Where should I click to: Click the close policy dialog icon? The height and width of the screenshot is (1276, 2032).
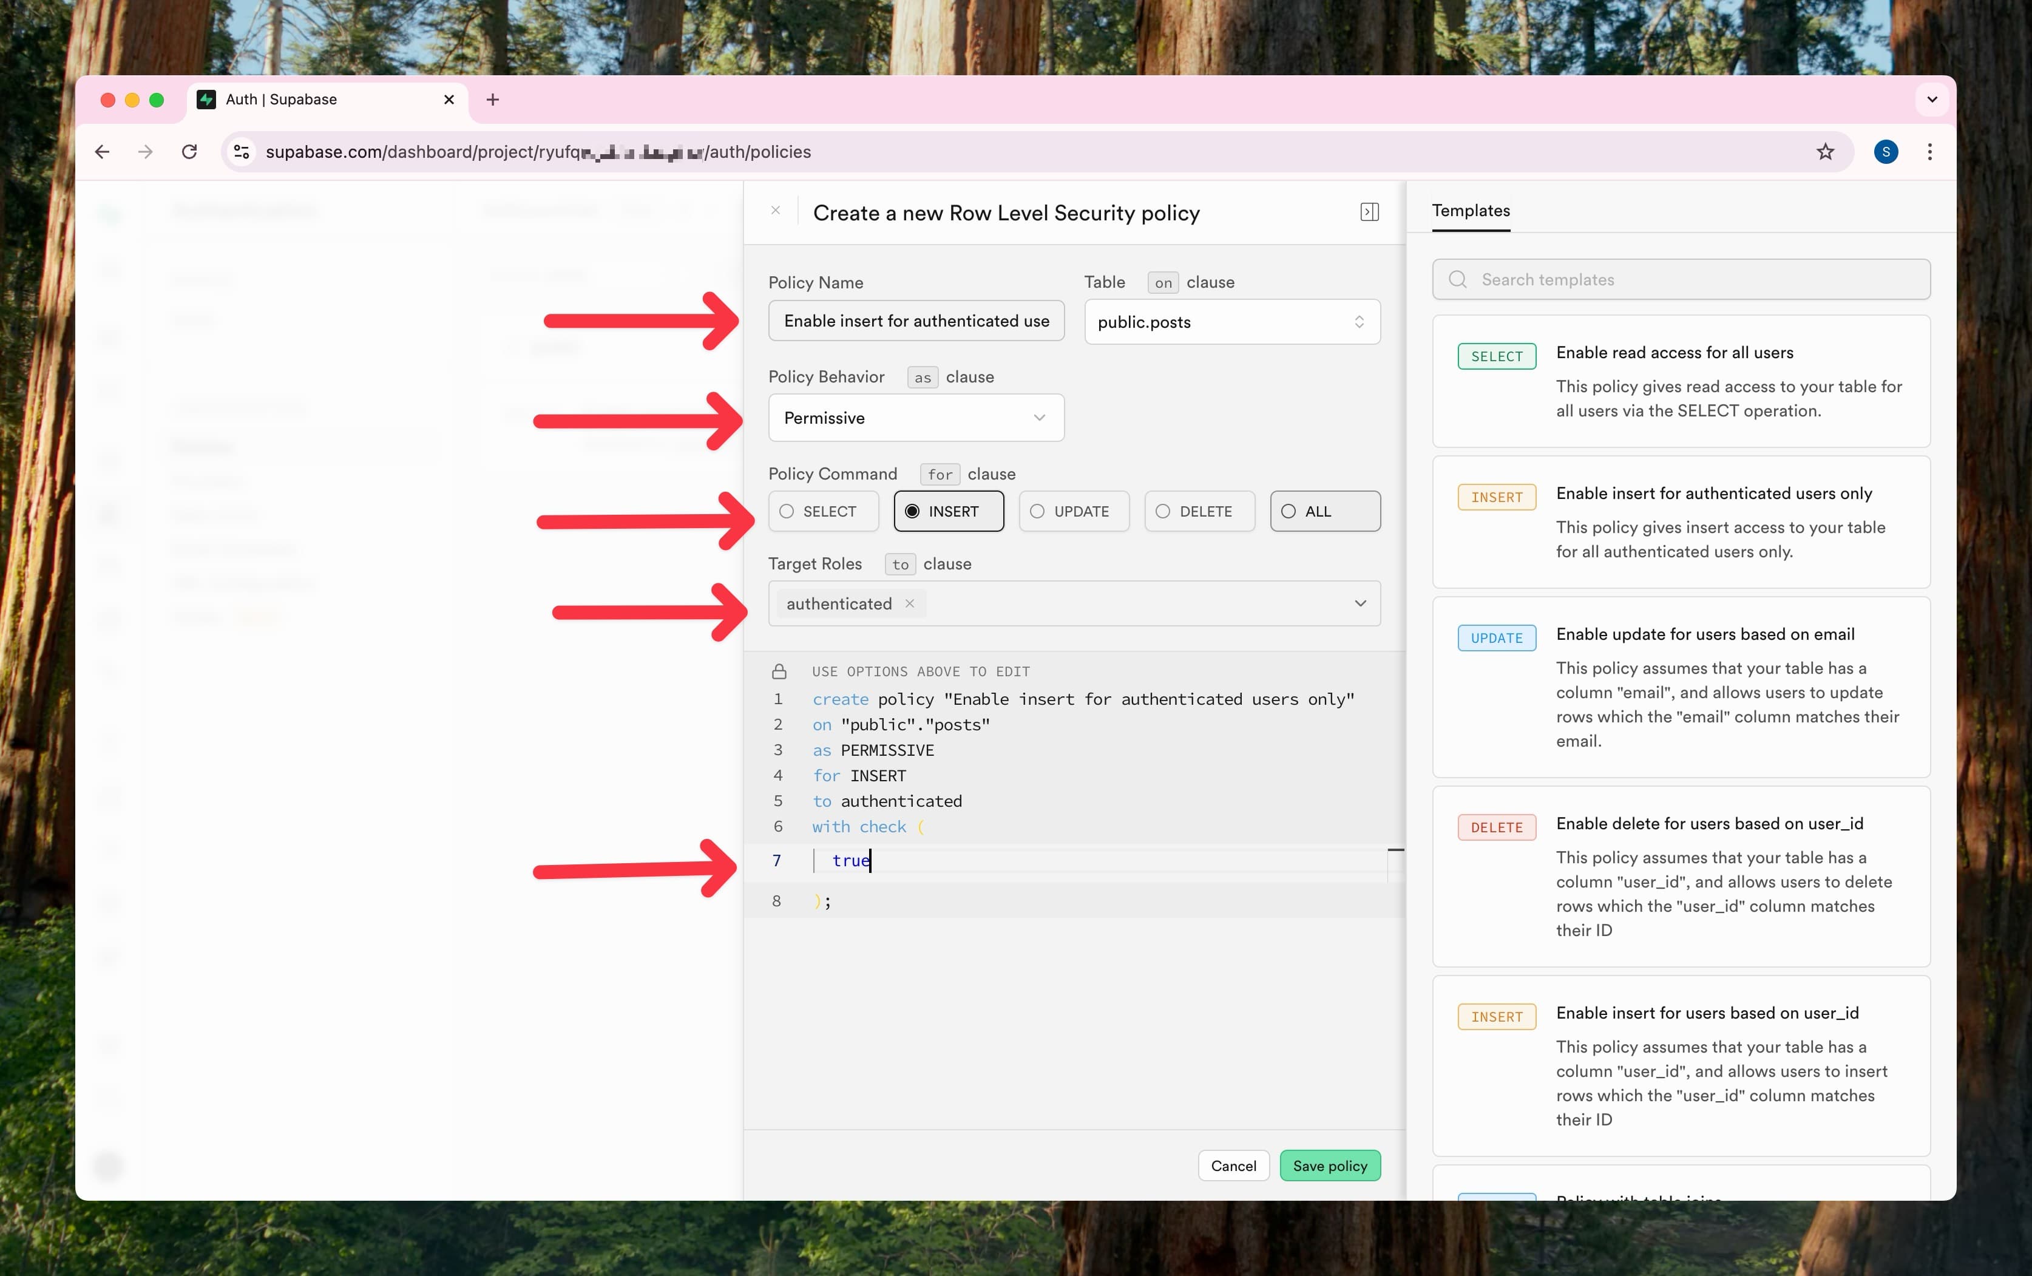point(776,212)
